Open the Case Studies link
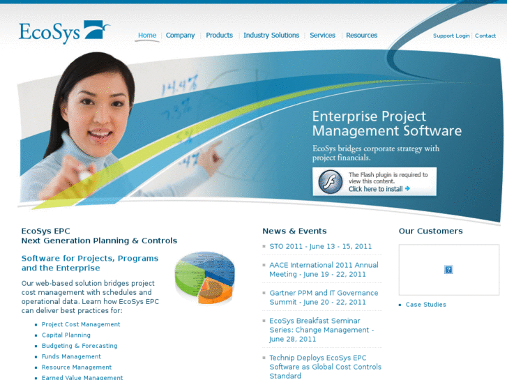This screenshot has width=507, height=380. [425, 305]
